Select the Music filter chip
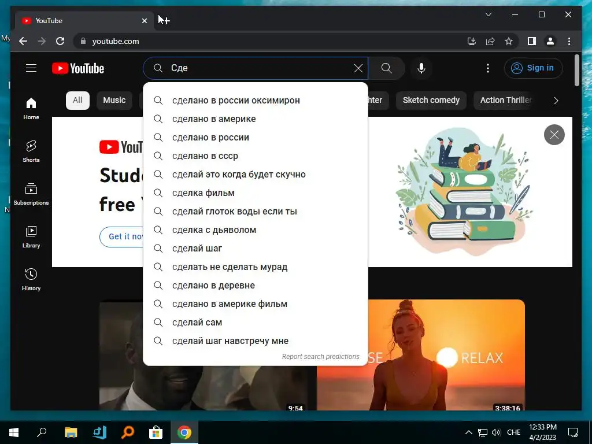 pos(114,101)
